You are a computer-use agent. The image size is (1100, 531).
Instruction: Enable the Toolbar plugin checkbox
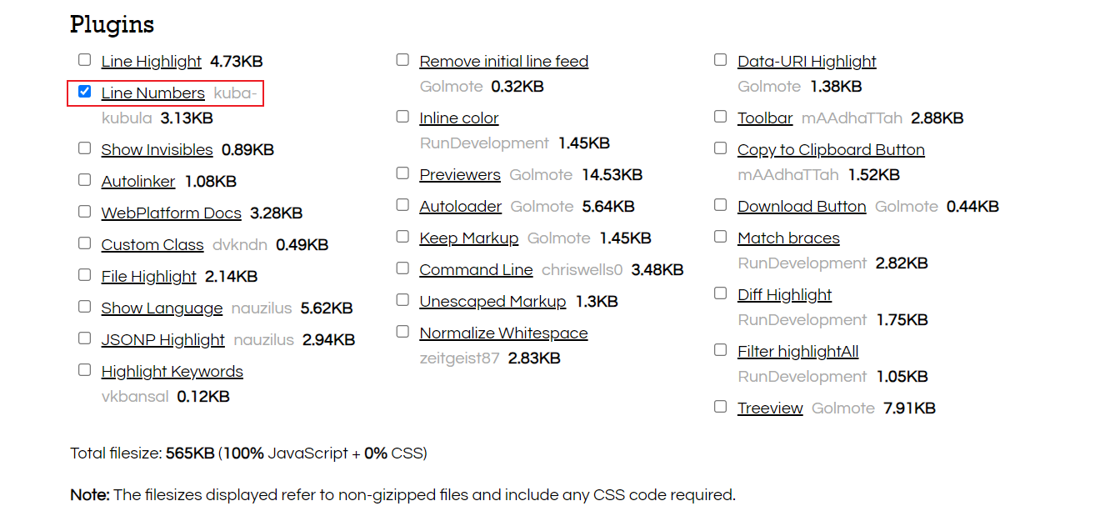tap(721, 117)
